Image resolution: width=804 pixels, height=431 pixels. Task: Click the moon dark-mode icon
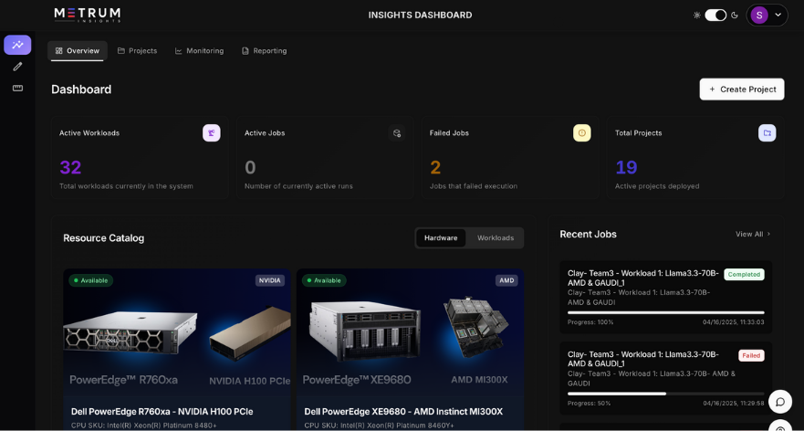(735, 15)
